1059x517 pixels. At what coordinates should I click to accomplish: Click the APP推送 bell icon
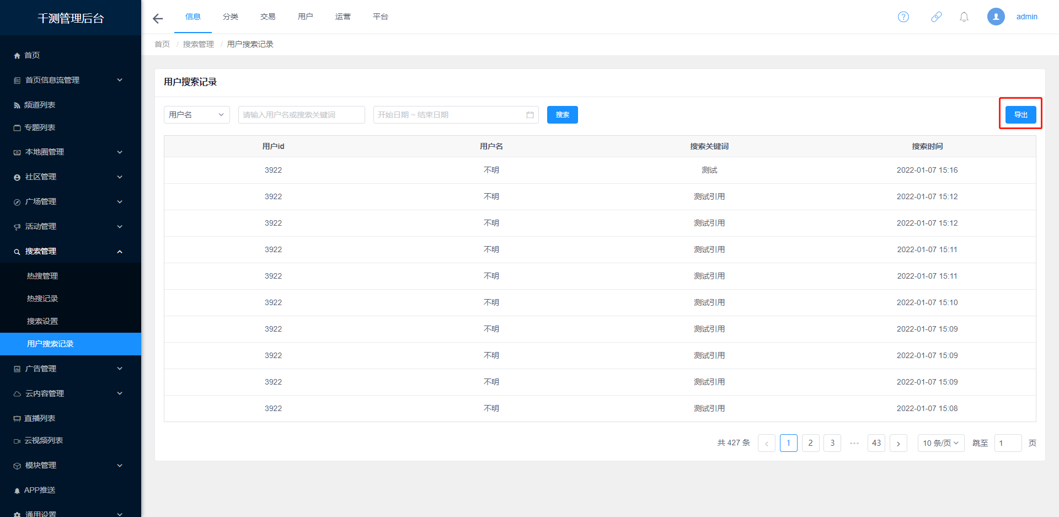point(17,491)
